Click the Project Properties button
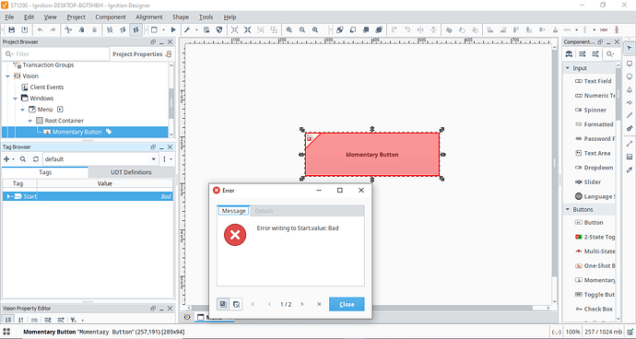This screenshot has width=636, height=339. [x=141, y=54]
